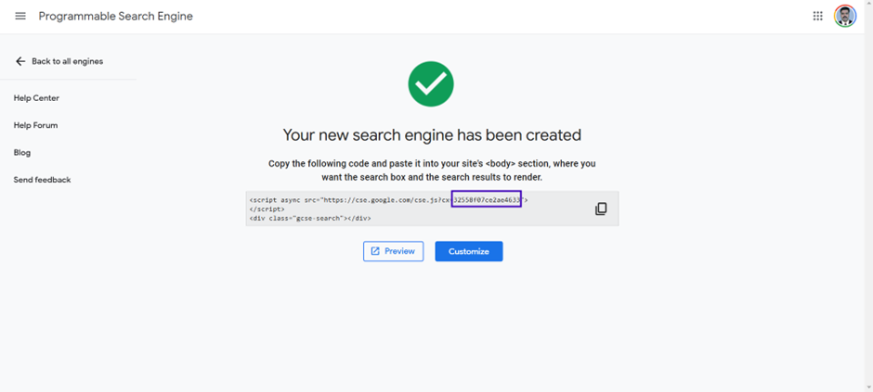
Task: Click the highlighted search engine ID
Action: (486, 198)
